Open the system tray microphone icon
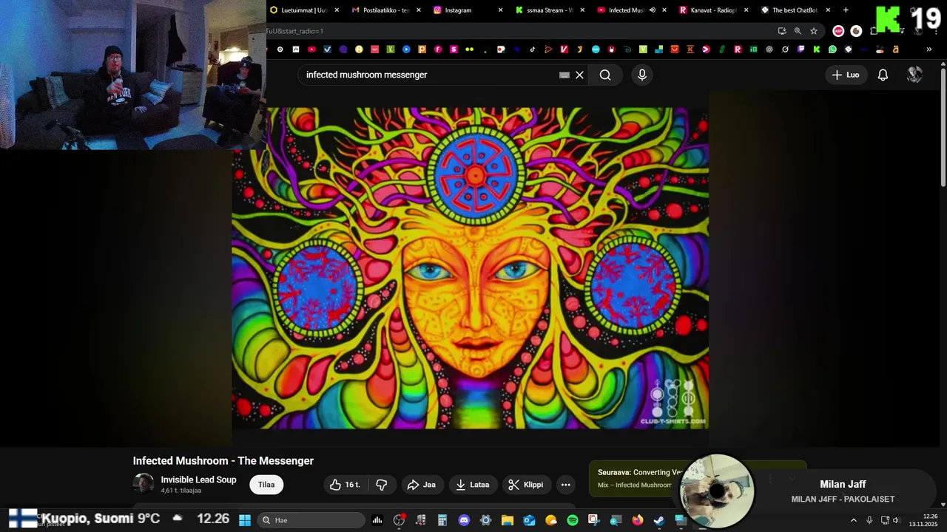The width and height of the screenshot is (947, 532). click(x=869, y=520)
